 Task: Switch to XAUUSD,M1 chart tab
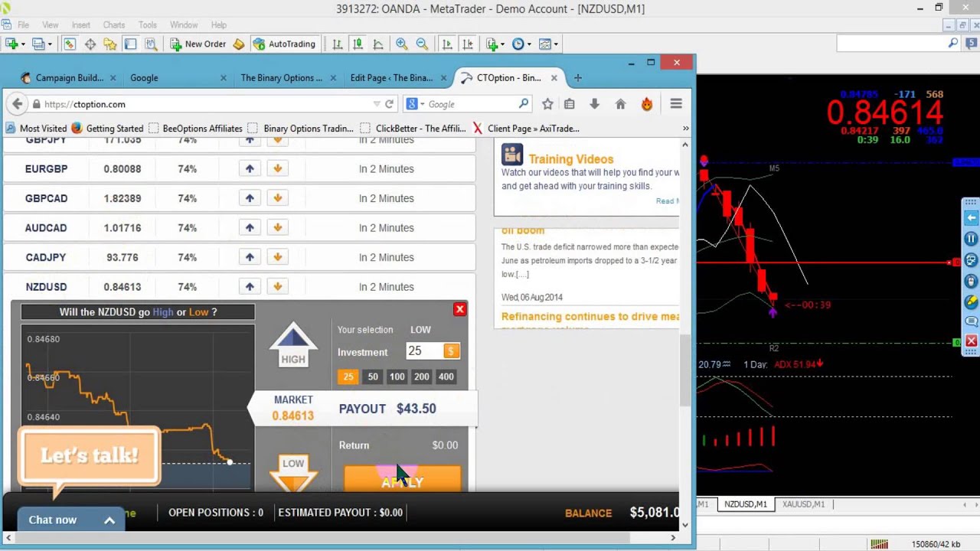tap(803, 504)
